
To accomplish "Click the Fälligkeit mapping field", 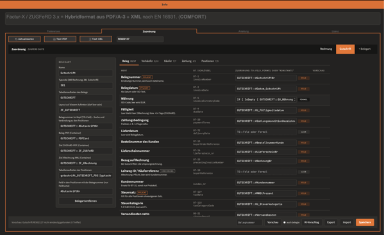I will (x=266, y=110).
